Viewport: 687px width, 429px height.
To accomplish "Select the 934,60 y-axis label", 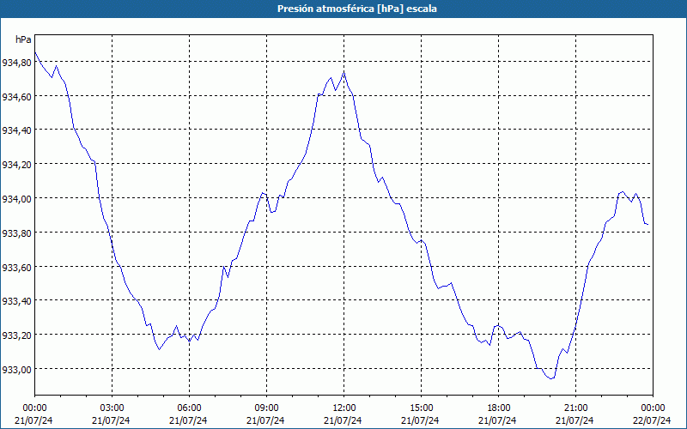I will [x=17, y=97].
